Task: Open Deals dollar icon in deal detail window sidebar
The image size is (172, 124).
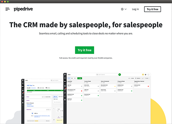Action: click(x=23, y=86)
